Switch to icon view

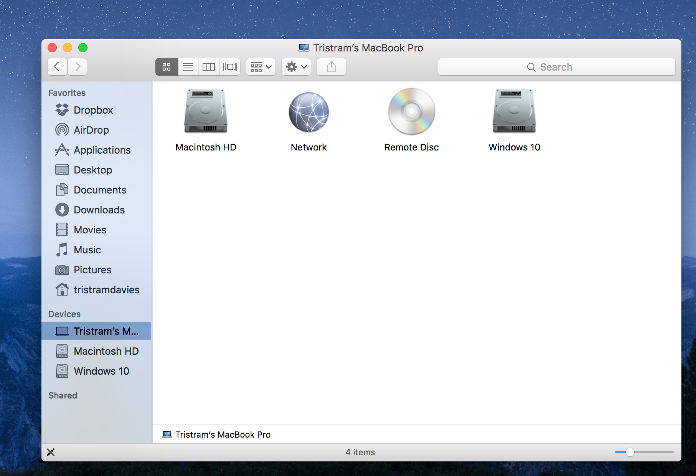pos(167,67)
